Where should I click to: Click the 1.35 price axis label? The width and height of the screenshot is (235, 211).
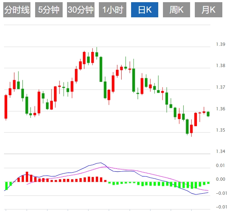coord(221,130)
